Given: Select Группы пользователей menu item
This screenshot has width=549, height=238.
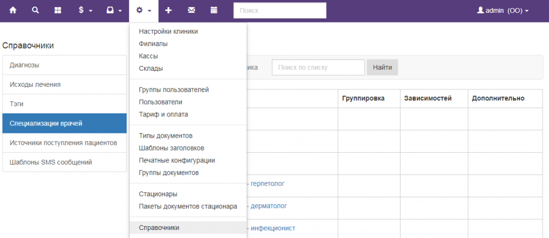Looking at the screenshot, I should point(188,90).
